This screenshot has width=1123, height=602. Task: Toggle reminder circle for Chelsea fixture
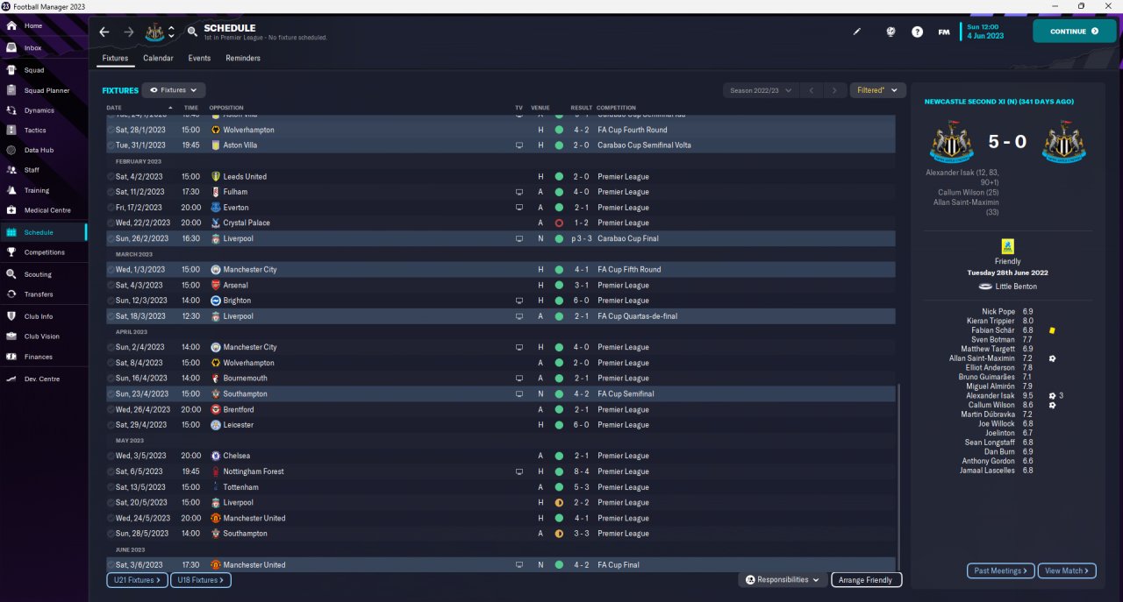pyautogui.click(x=111, y=457)
